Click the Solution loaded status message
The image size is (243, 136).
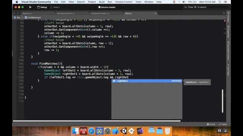click(107, 7)
